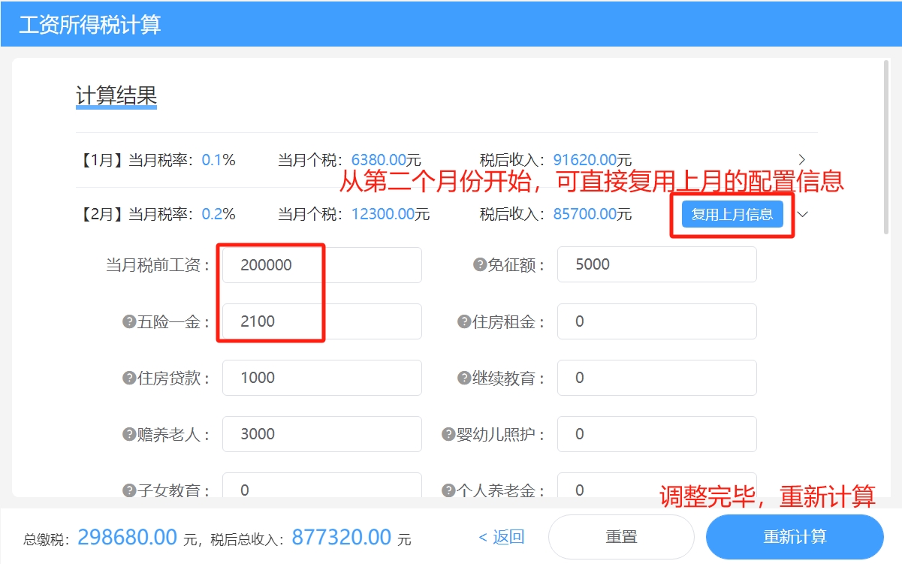Click the 2月 after-tax income 85700.00
The height and width of the screenshot is (564, 902).
click(x=585, y=214)
